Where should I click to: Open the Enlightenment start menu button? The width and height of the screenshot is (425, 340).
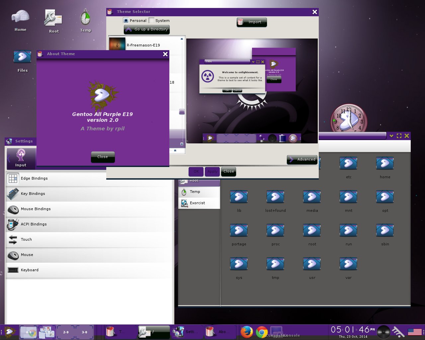tap(10, 332)
